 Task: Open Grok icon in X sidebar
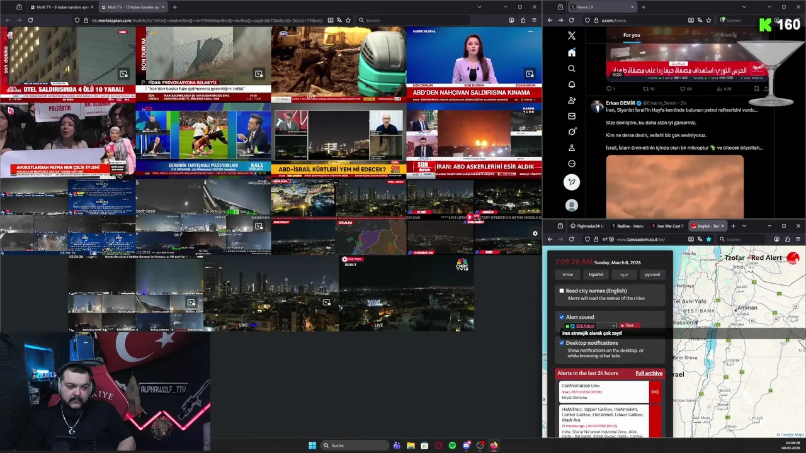572,131
